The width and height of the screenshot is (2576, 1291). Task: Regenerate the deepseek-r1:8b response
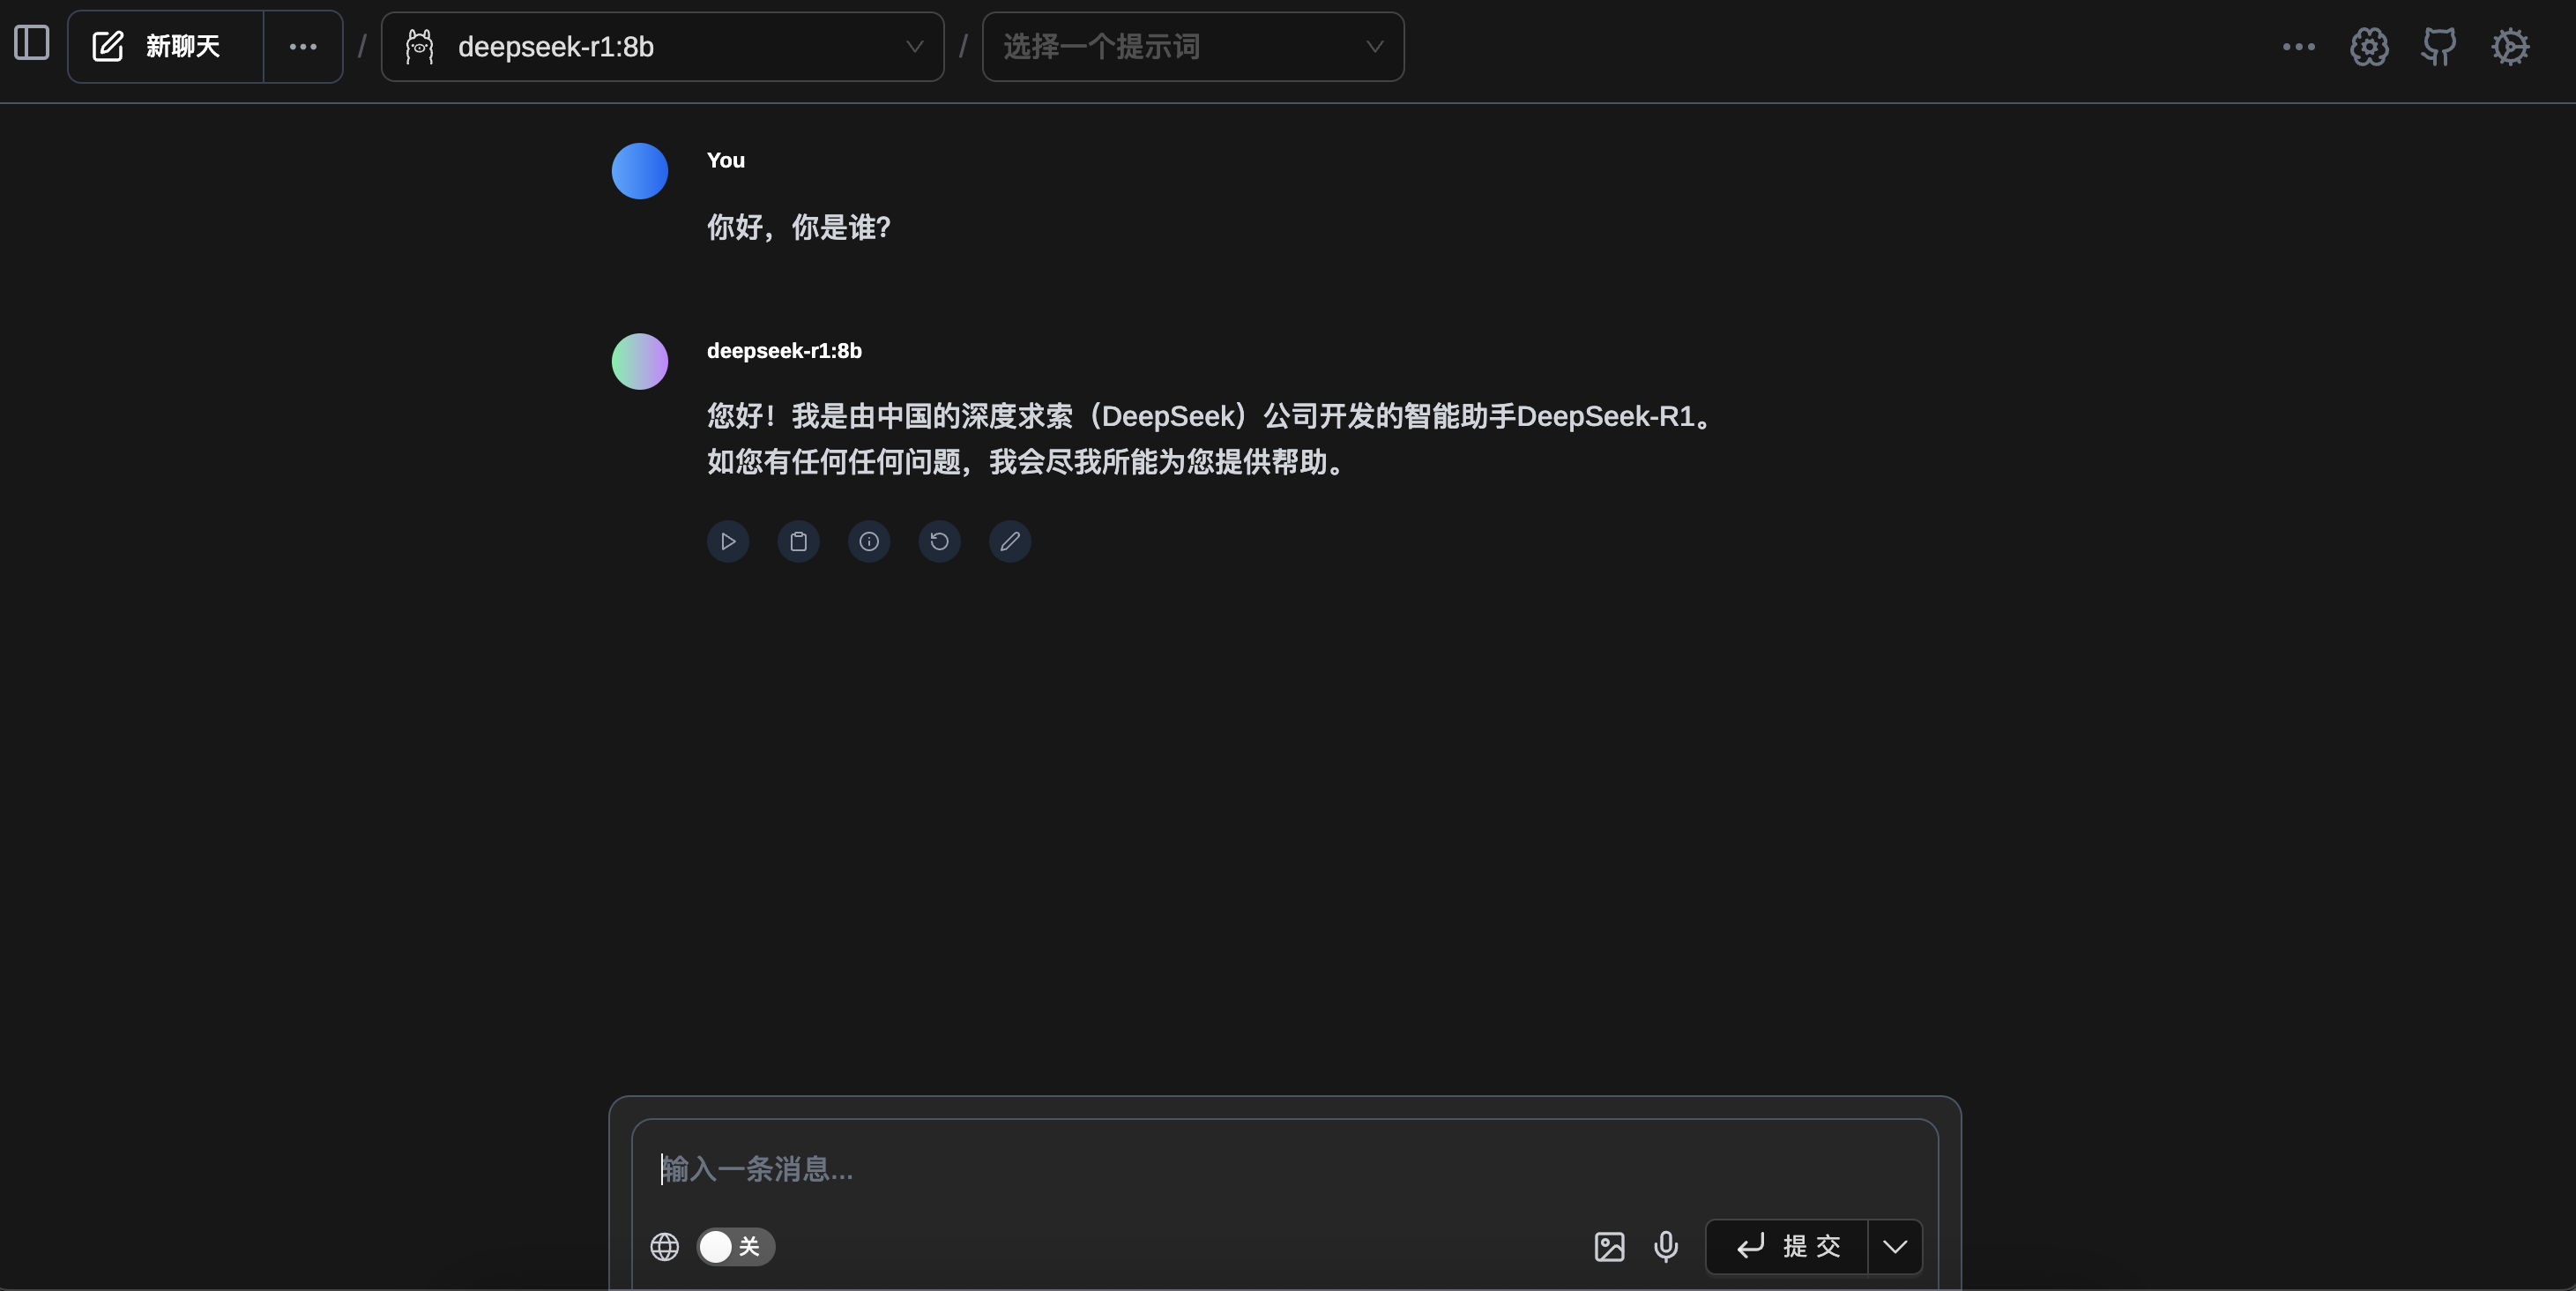tap(939, 541)
